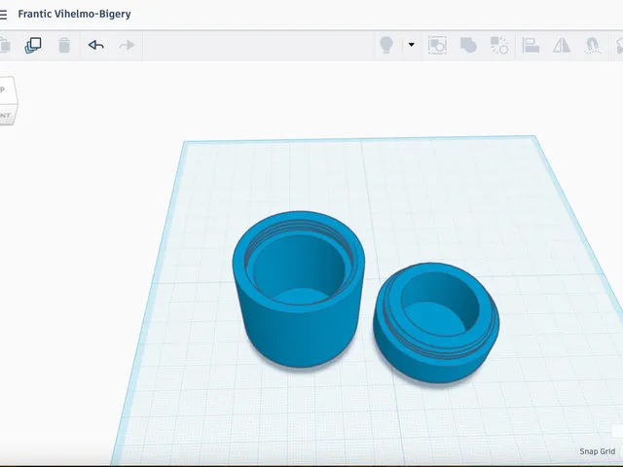Click the Ungroup shapes icon
The image size is (623, 467).
tap(499, 45)
